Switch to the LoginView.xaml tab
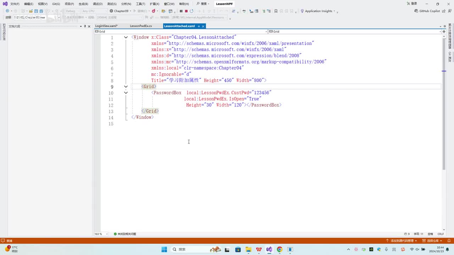 106,26
